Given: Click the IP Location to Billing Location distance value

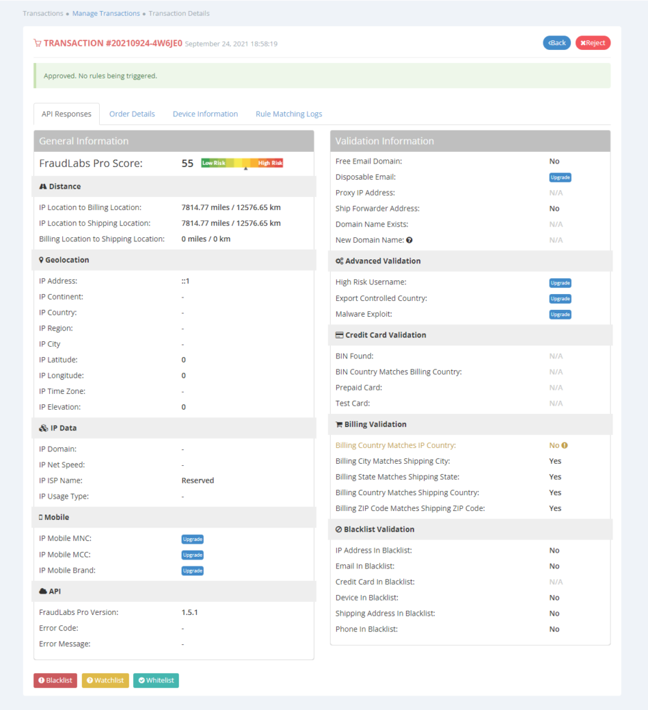Looking at the screenshot, I should [231, 207].
